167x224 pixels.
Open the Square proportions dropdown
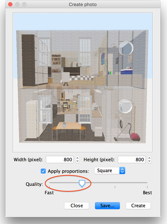pyautogui.click(x=109, y=171)
